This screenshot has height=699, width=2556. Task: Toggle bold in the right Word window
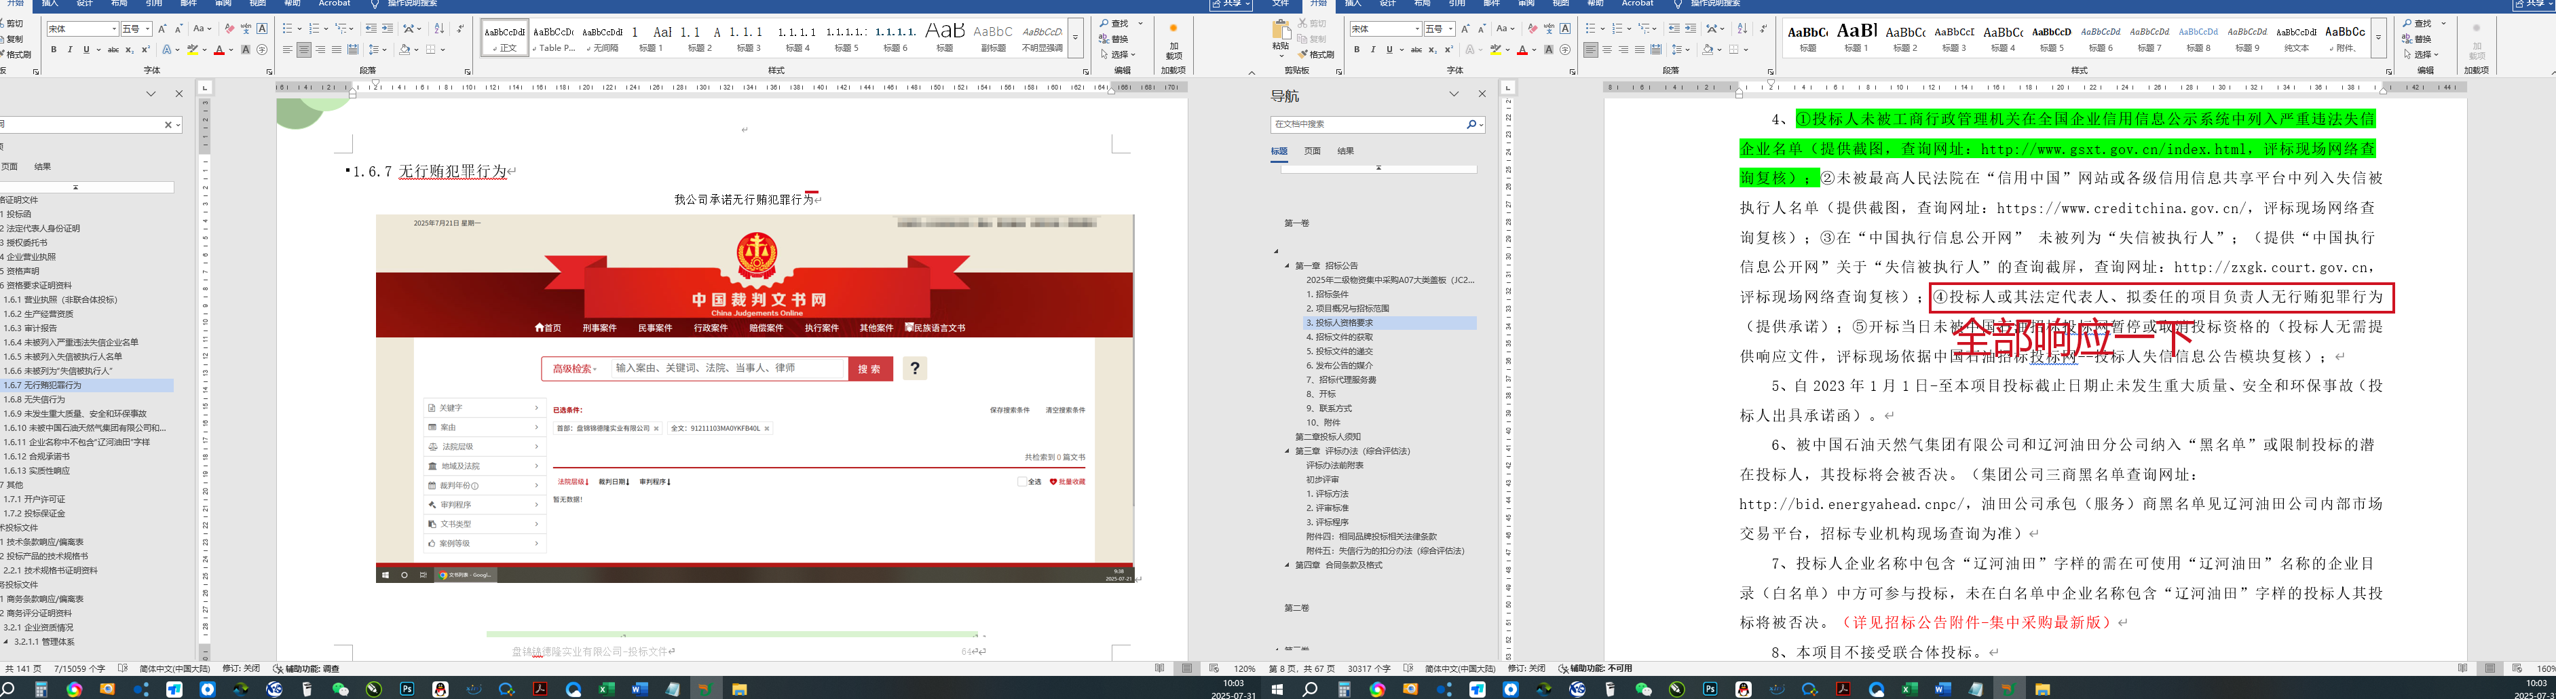(1357, 50)
